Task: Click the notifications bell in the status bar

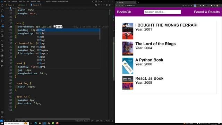Action: click(112, 121)
